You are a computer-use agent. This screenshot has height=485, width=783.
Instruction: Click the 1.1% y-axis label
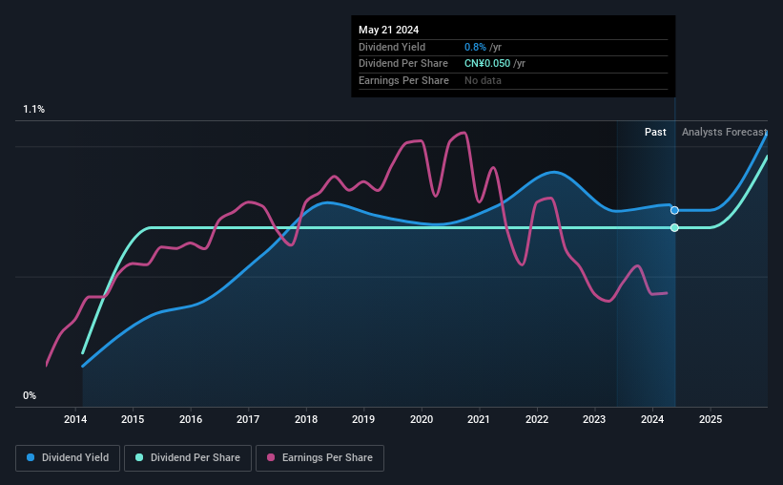tap(34, 109)
